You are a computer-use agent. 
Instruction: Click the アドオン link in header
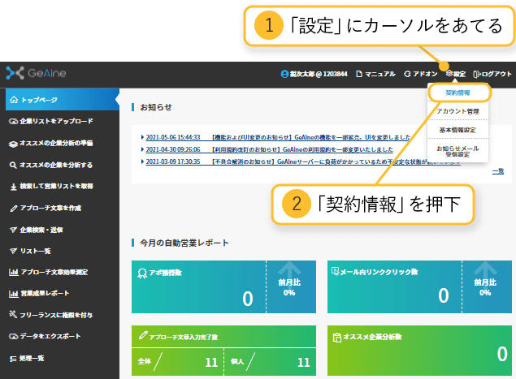[421, 74]
